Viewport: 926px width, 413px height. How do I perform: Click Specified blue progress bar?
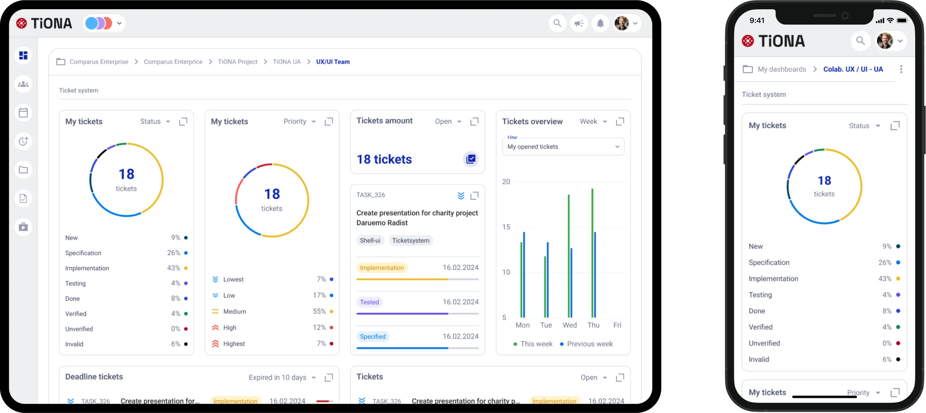[417, 348]
